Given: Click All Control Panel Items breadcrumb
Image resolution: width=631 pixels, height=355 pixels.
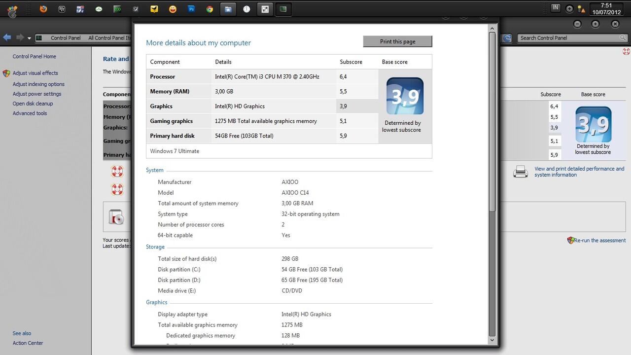Looking at the screenshot, I should coord(109,38).
